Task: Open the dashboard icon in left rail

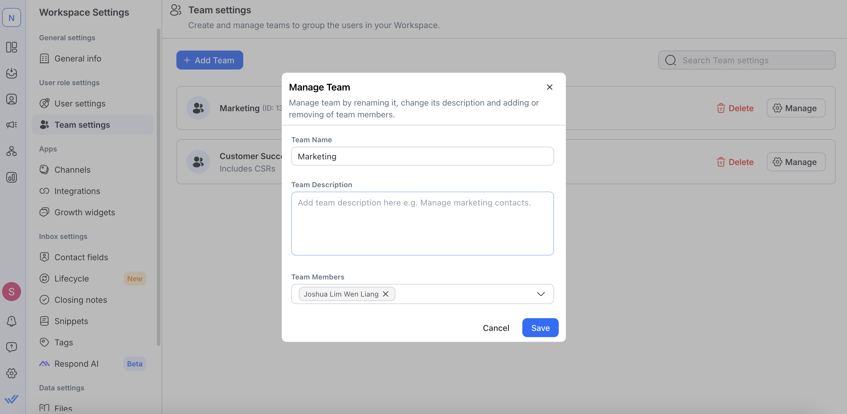Action: coord(12,47)
